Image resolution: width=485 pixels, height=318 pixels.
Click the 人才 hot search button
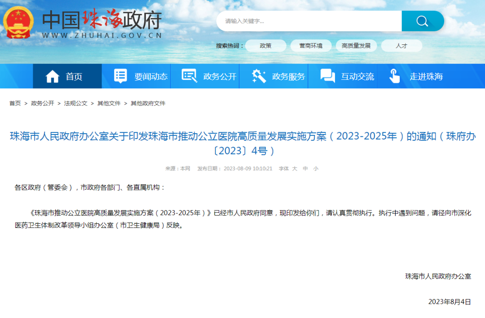(x=401, y=45)
